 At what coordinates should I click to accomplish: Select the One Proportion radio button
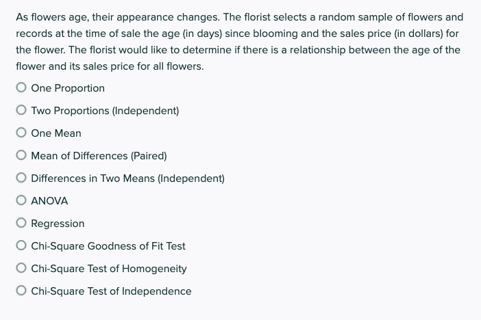pyautogui.click(x=21, y=88)
